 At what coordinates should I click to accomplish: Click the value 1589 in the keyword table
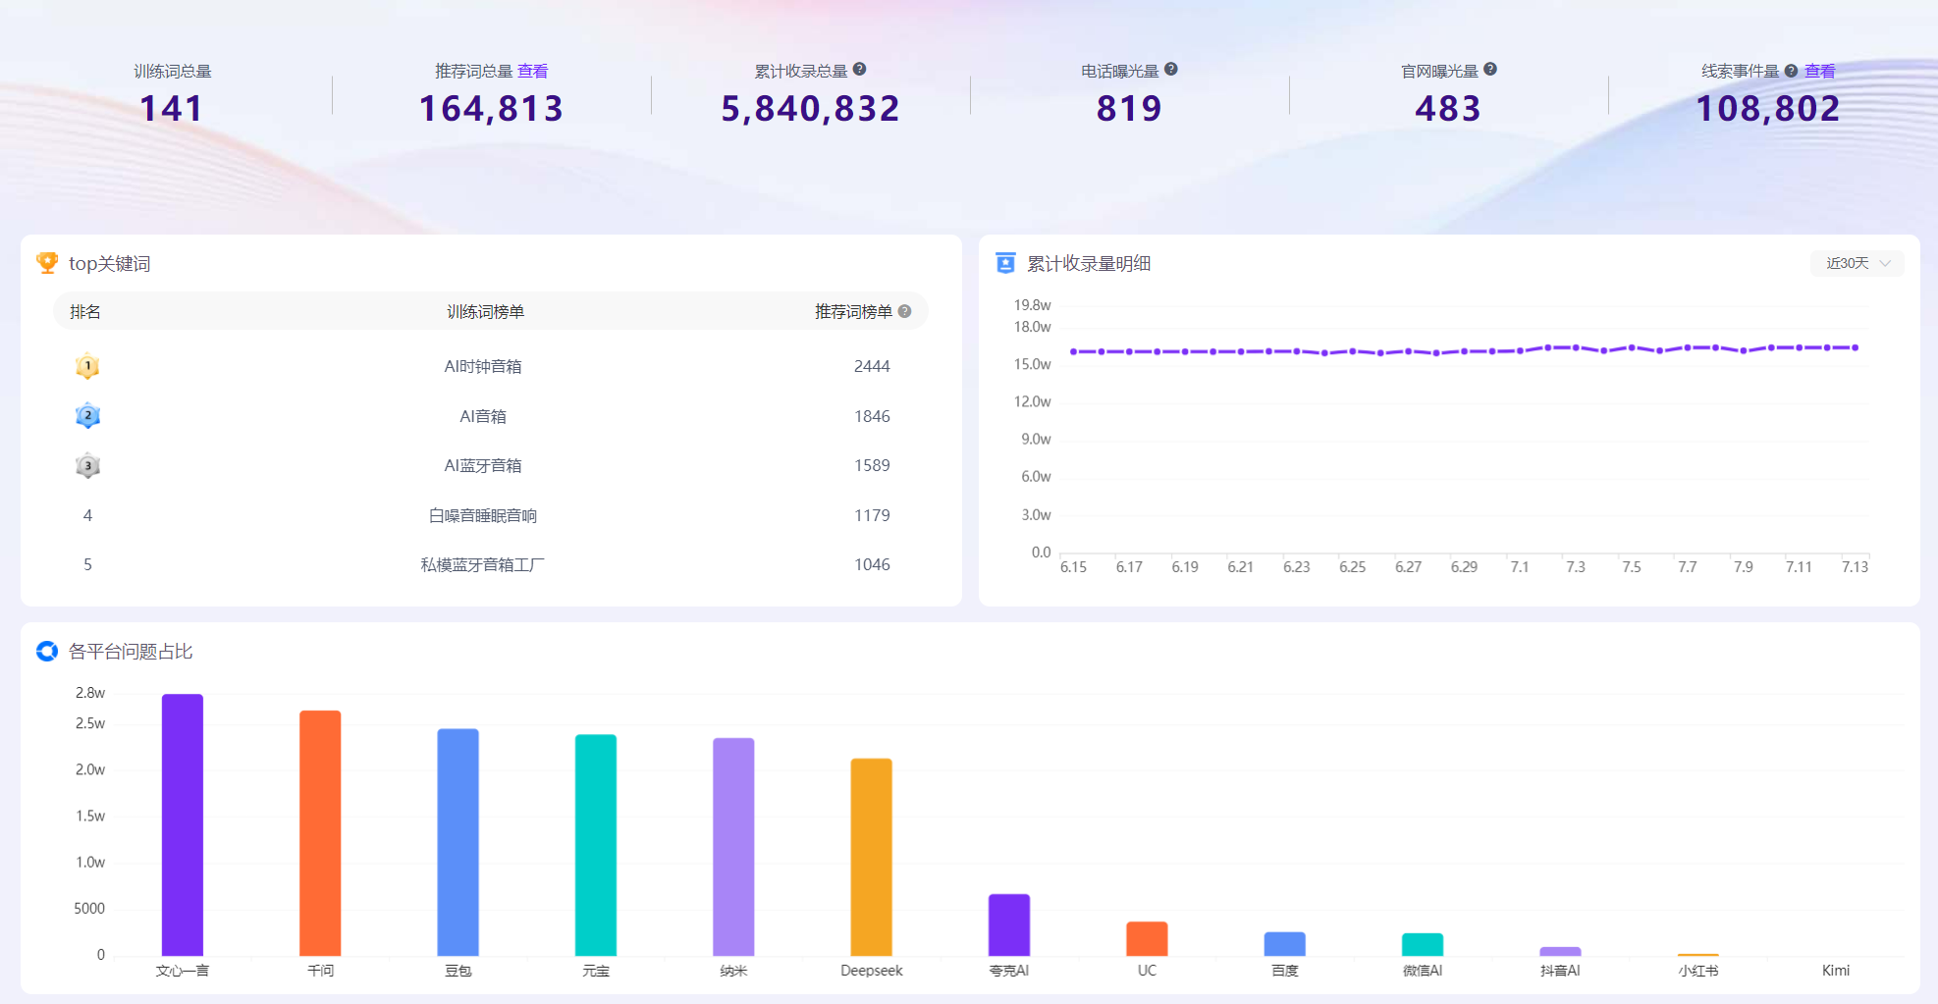872,465
